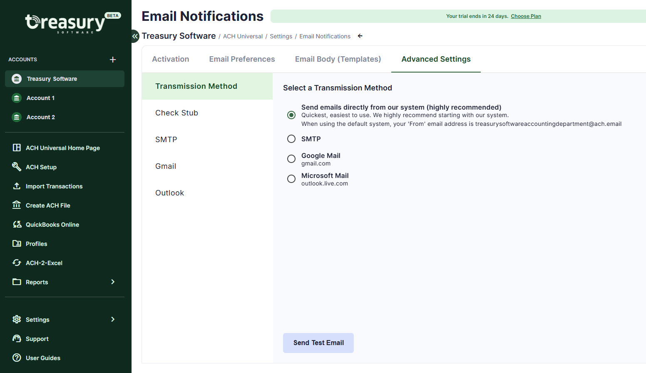The width and height of the screenshot is (646, 373).
Task: Select Microsoft Mail outlook.live.com option
Action: [291, 178]
